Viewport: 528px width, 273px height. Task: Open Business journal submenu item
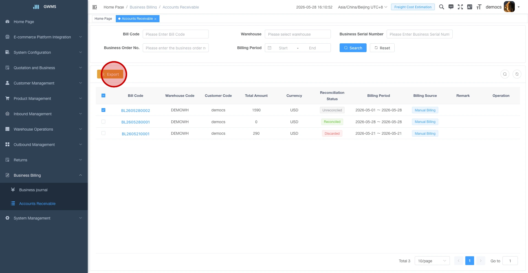(x=44, y=190)
